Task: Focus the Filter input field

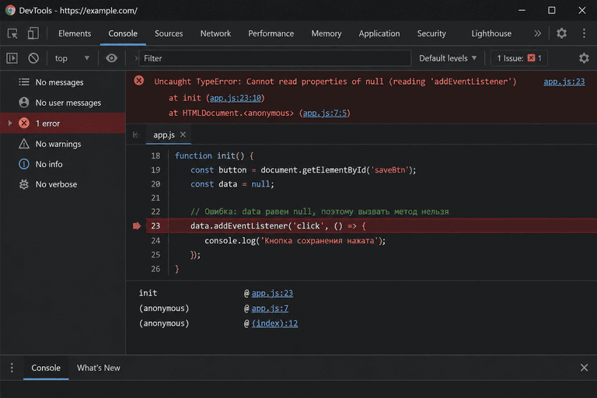Action: (x=275, y=58)
